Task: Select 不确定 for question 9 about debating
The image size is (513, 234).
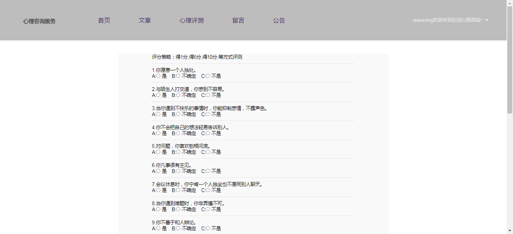Action: coord(178,228)
